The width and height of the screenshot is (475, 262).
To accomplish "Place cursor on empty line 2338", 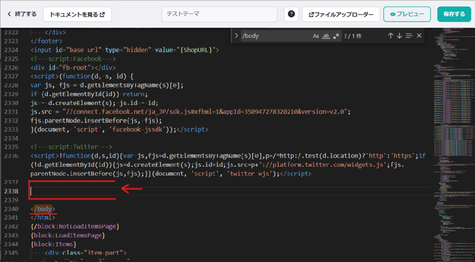I will 230,191.
